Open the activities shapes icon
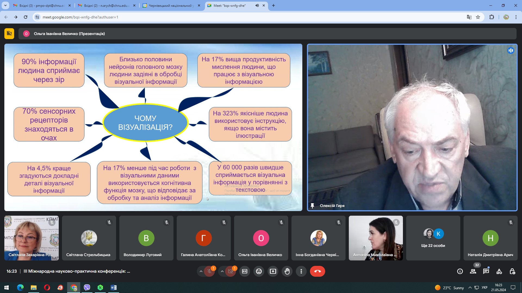522x293 pixels. [x=499, y=271]
